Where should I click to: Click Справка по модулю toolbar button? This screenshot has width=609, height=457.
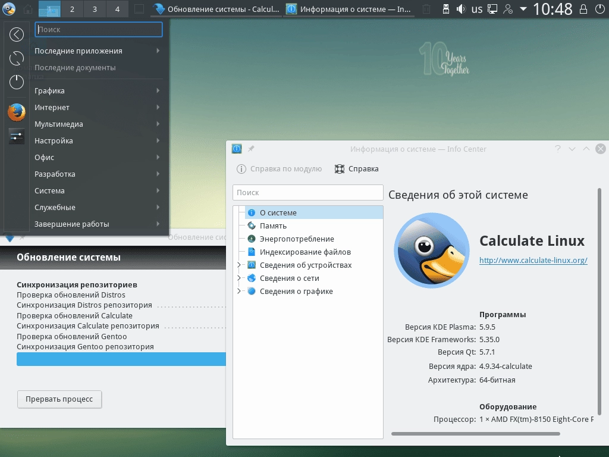click(x=280, y=168)
